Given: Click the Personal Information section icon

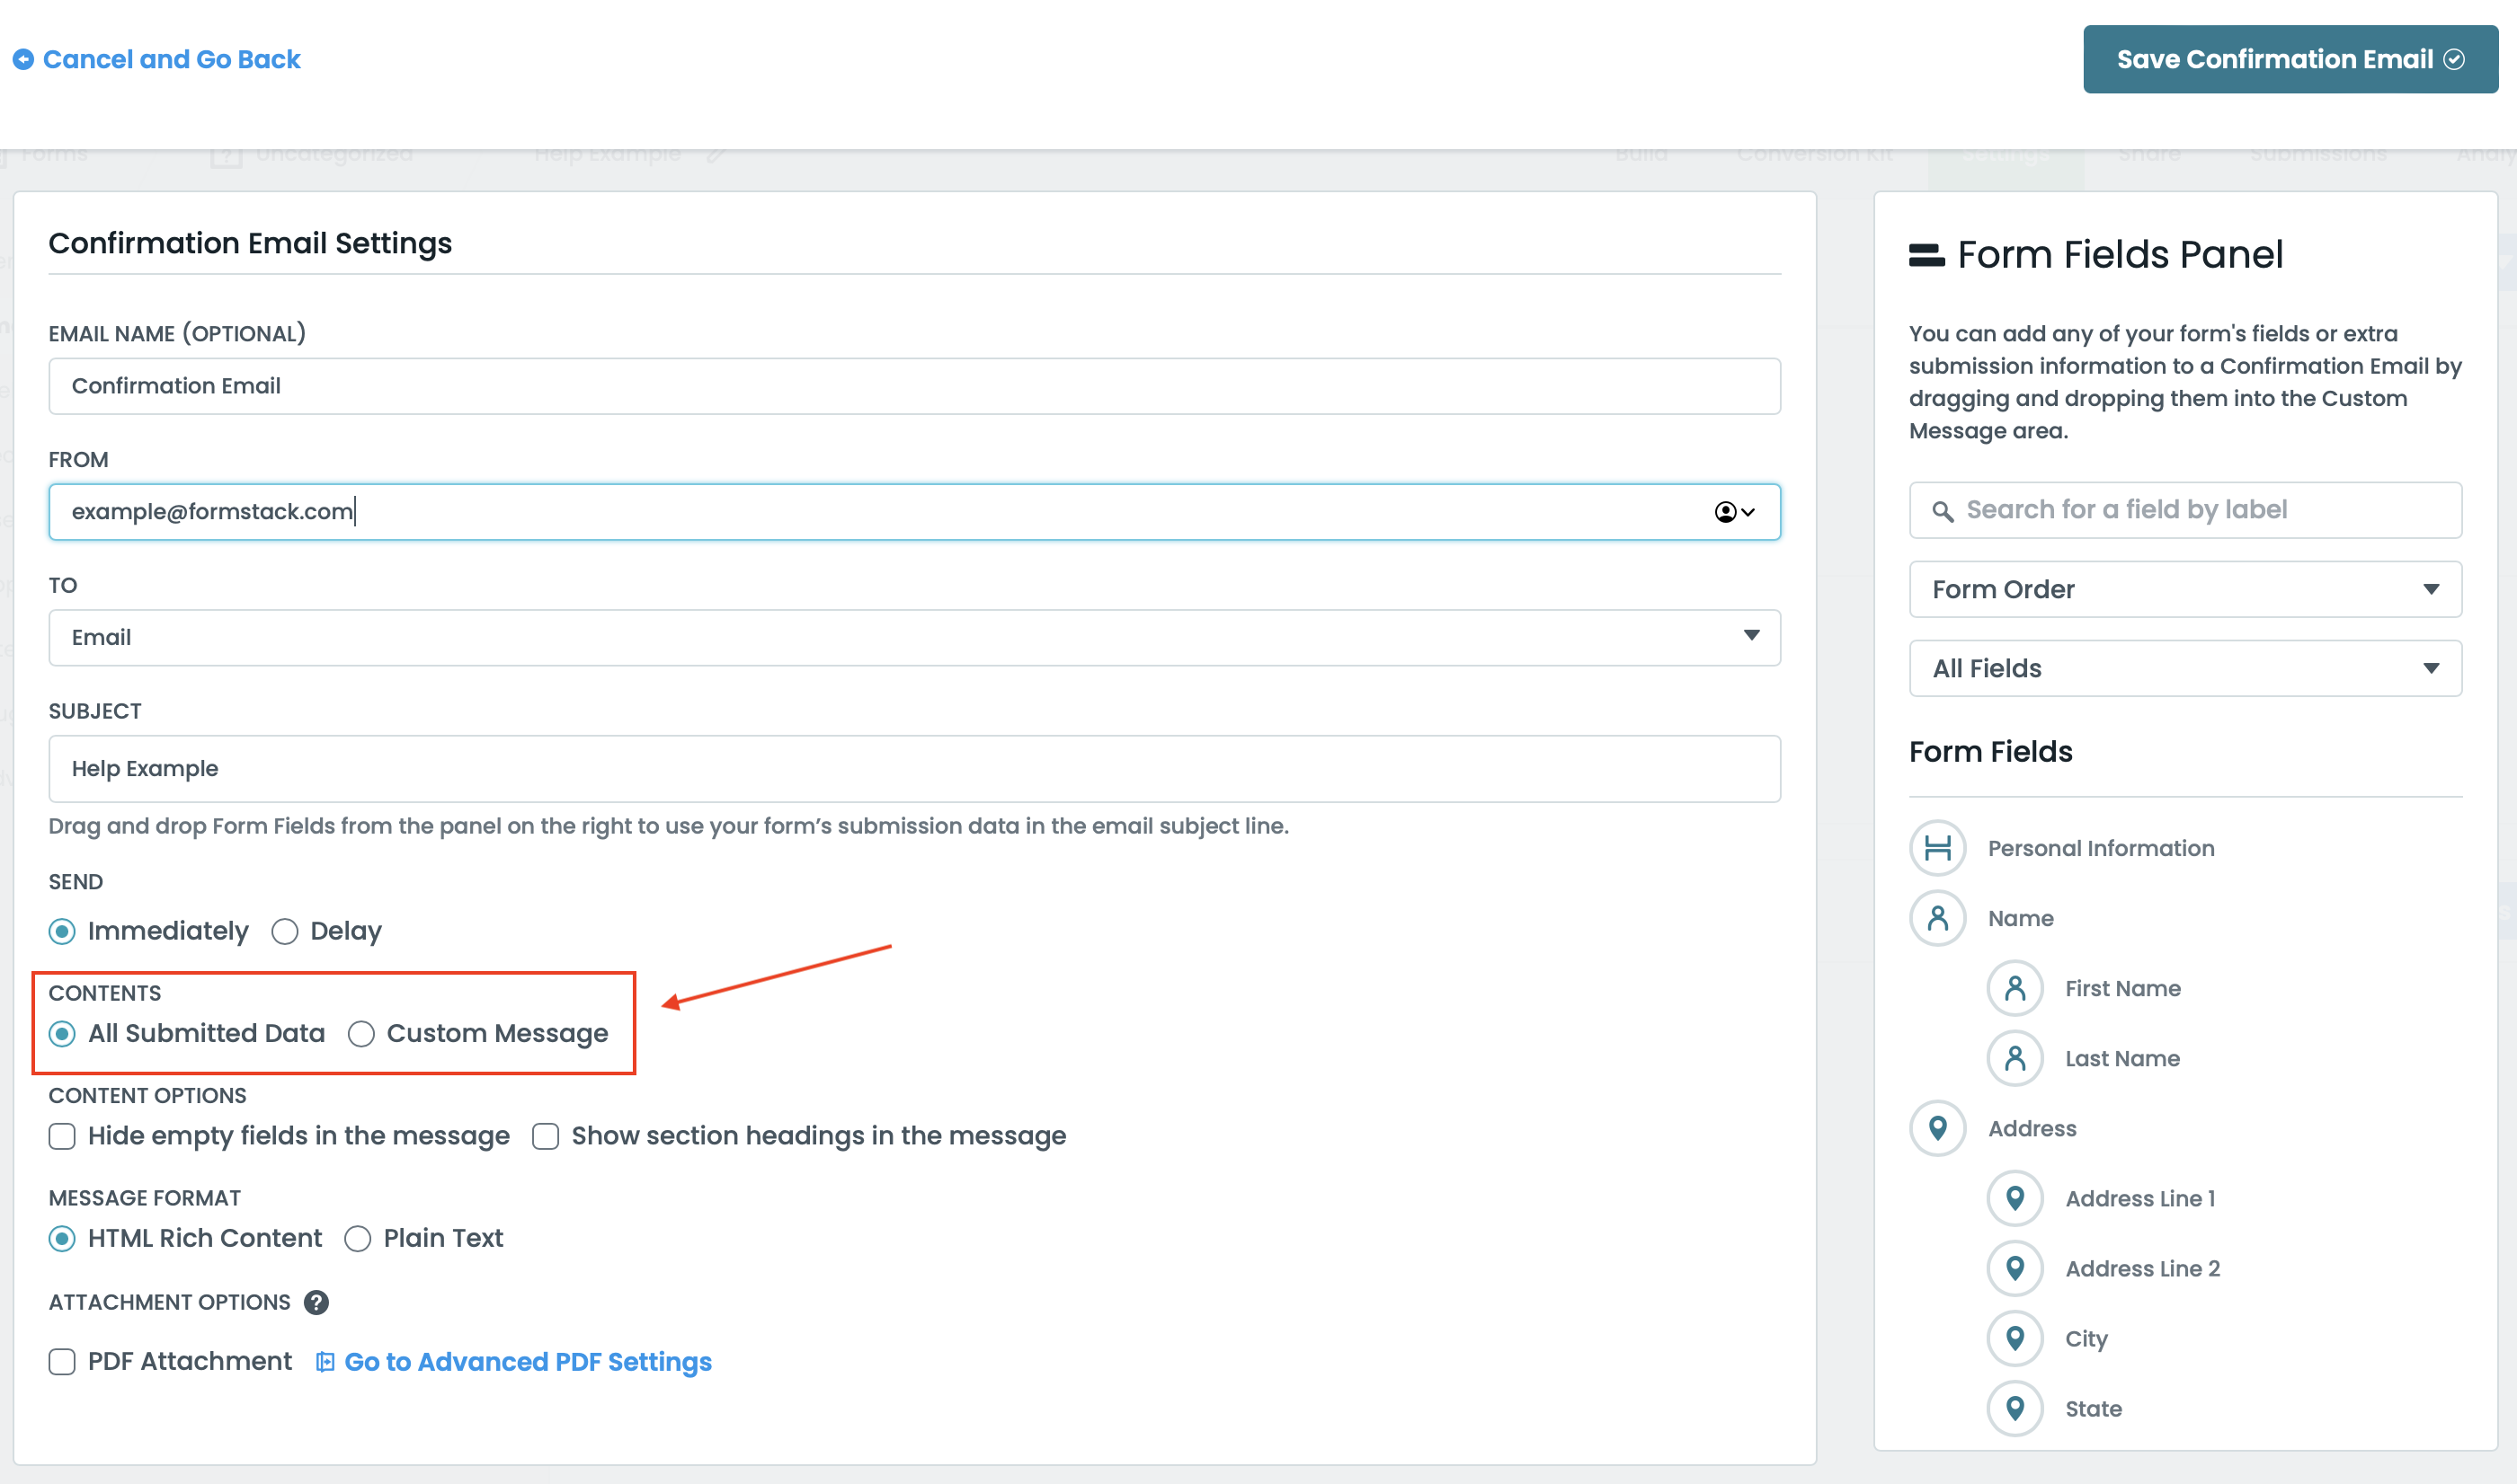Looking at the screenshot, I should coord(1937,847).
